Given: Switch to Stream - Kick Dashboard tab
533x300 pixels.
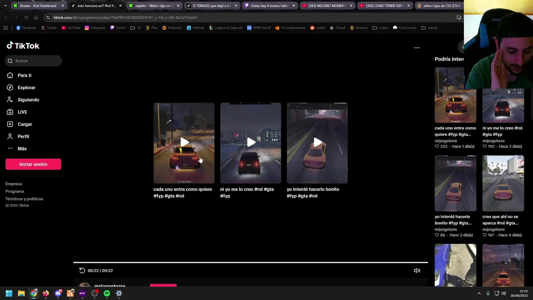Looking at the screenshot, I should coord(38,6).
